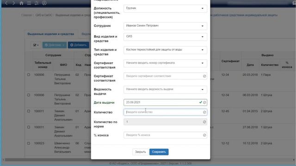Open certificate number dropdown
This screenshot has height=166, width=296.
click(165, 63)
